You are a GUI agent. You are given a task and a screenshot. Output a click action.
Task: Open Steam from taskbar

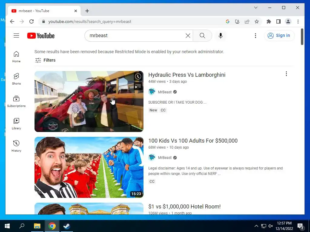coord(67,226)
